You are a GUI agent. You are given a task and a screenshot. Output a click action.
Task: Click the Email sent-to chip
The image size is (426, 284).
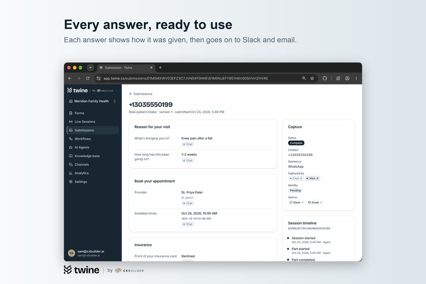pyautogui.click(x=315, y=203)
